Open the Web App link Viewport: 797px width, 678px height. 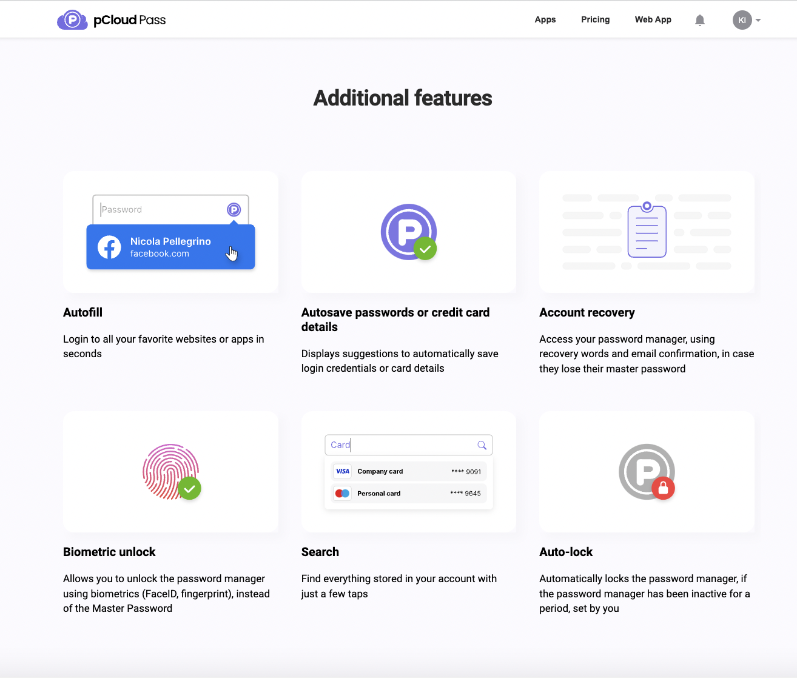653,19
